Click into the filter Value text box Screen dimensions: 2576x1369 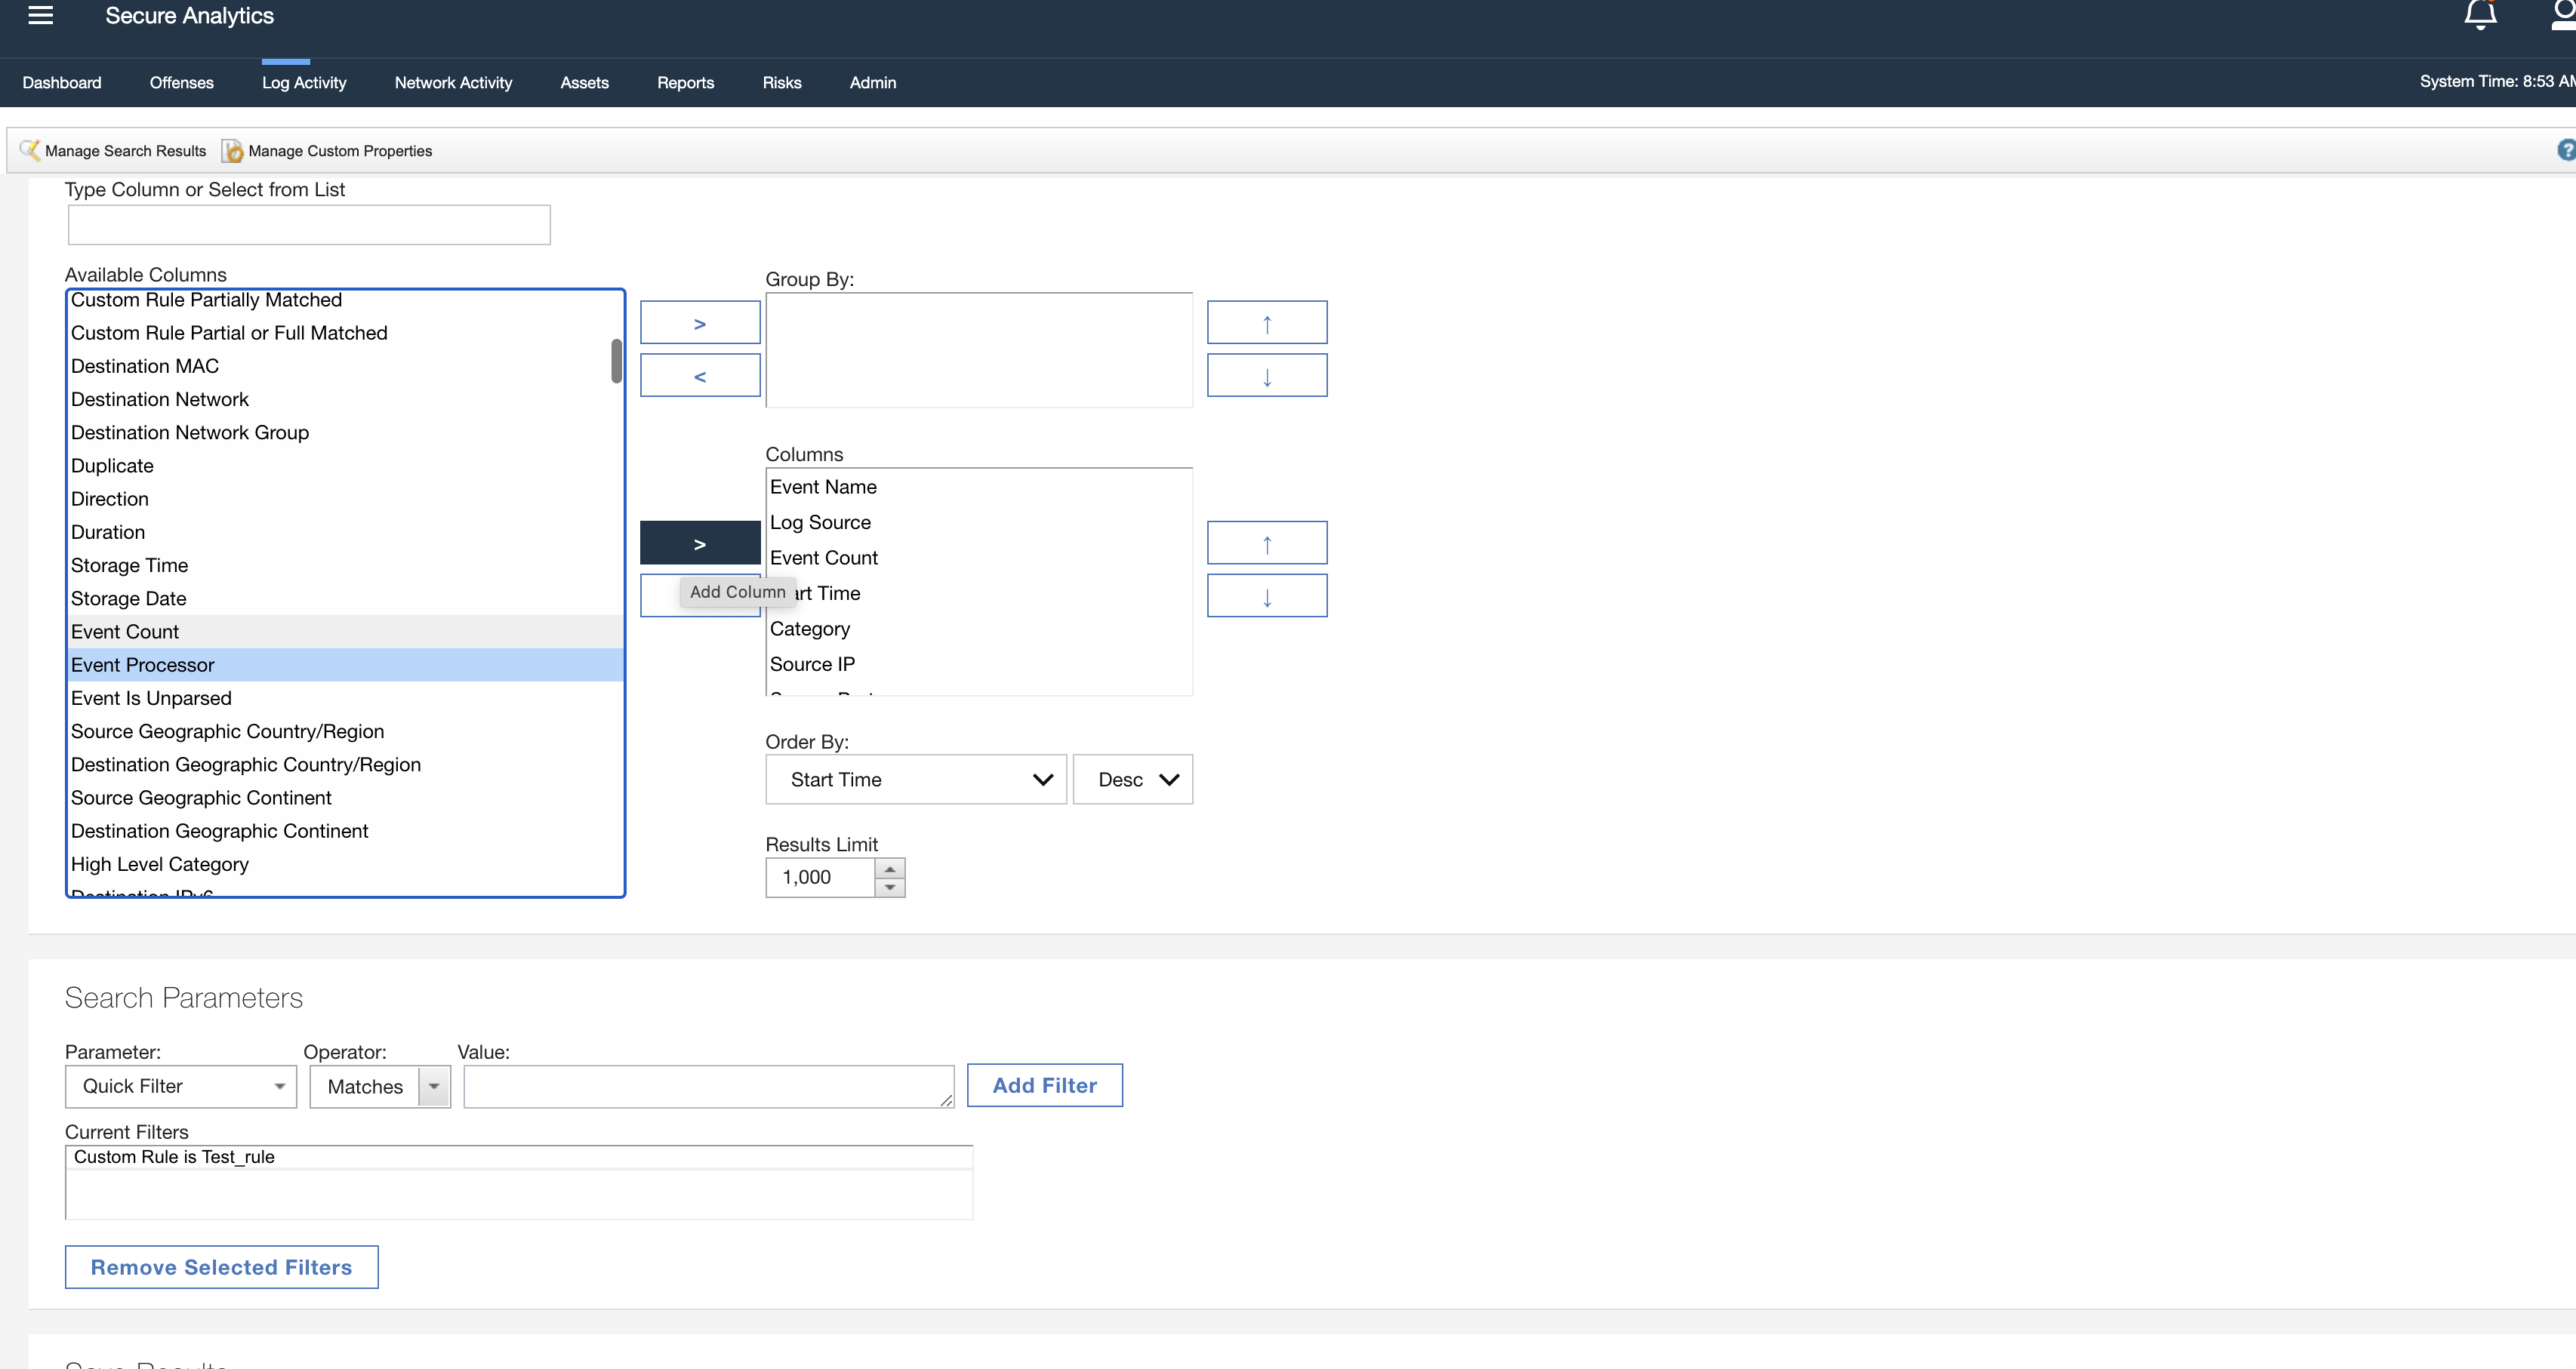coord(709,1086)
